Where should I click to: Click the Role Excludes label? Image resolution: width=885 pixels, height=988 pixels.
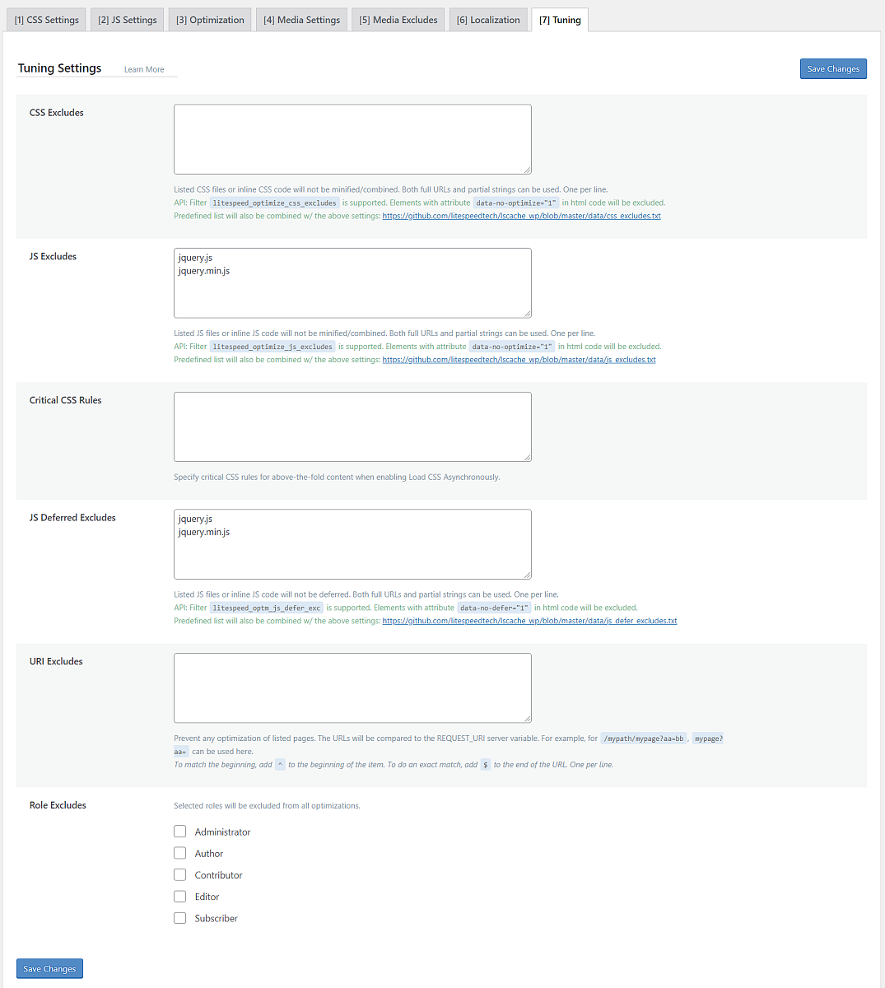click(58, 805)
